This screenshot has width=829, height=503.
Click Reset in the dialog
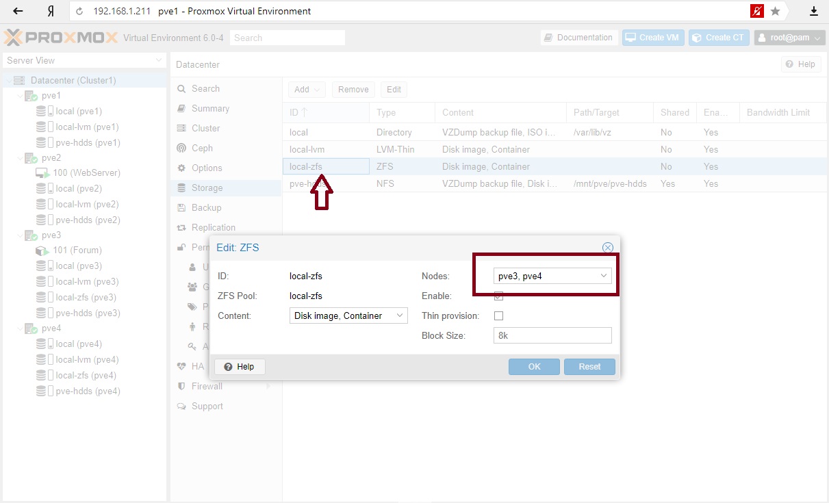click(x=589, y=367)
